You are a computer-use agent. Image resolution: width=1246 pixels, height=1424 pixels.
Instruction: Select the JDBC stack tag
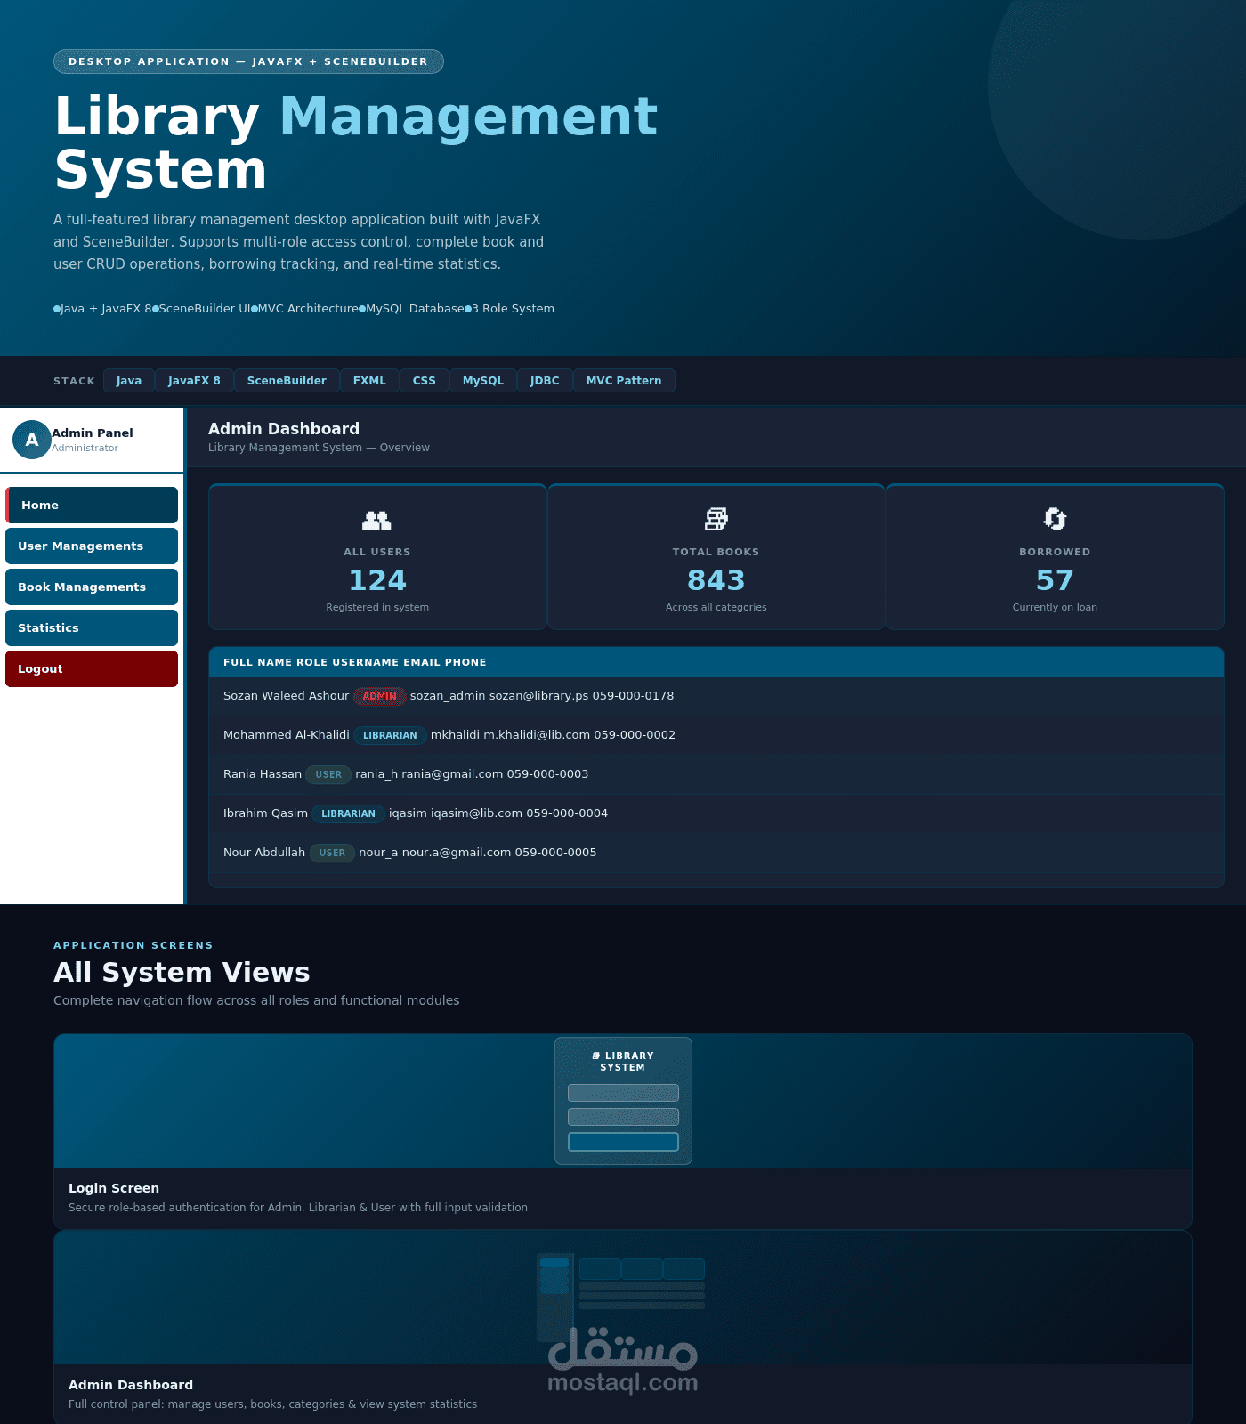pyautogui.click(x=545, y=380)
